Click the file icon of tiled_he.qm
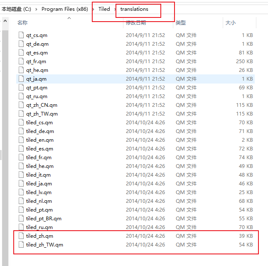The image size is (268, 266). [21, 166]
